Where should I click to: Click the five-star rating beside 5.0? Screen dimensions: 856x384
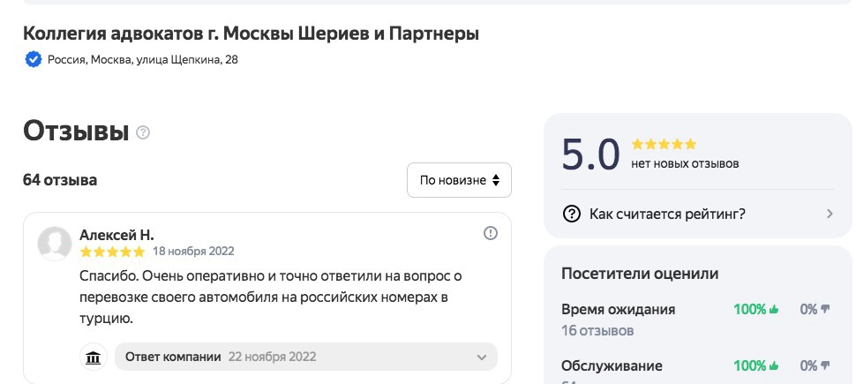[x=664, y=144]
